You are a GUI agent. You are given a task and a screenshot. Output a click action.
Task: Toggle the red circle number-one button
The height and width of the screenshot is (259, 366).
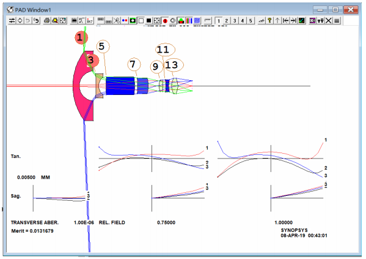165,21
